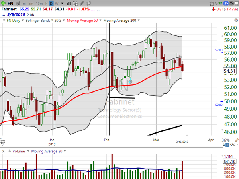Open the timeframe dropdown arrow
This screenshot has width=239, height=179.
click(62, 3)
